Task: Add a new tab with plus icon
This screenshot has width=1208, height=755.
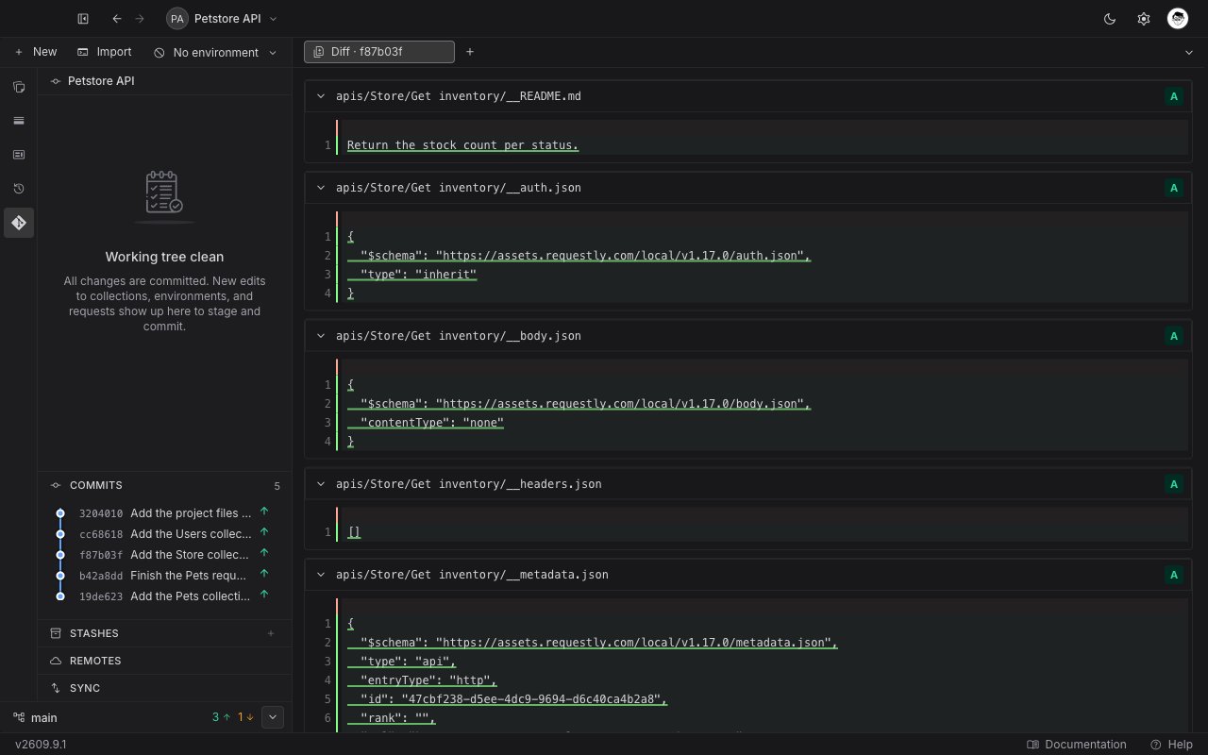Action: (470, 52)
